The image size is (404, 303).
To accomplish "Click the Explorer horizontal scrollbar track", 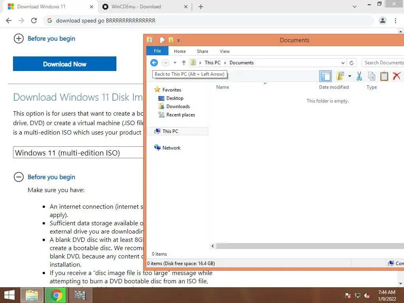I will [310, 246].
